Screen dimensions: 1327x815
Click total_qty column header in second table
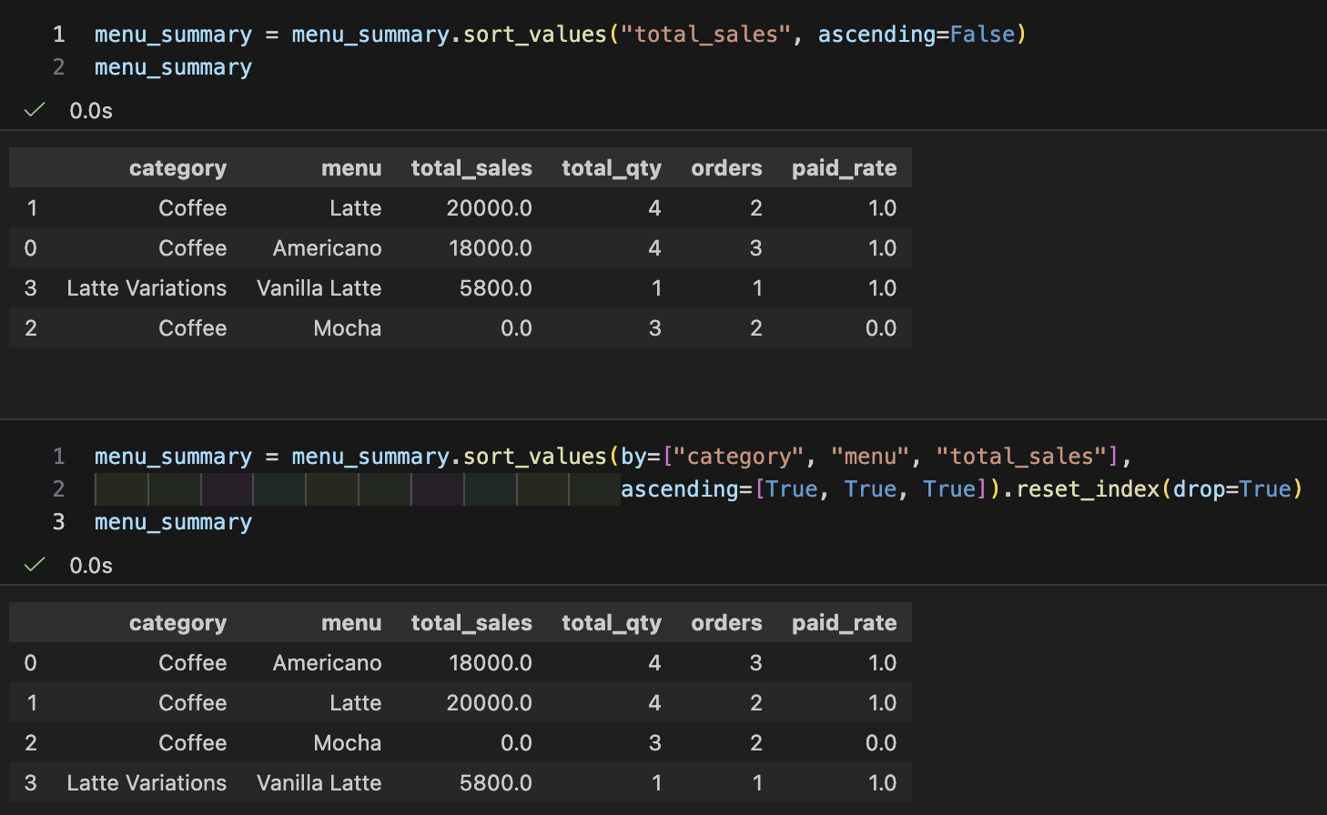(x=612, y=623)
